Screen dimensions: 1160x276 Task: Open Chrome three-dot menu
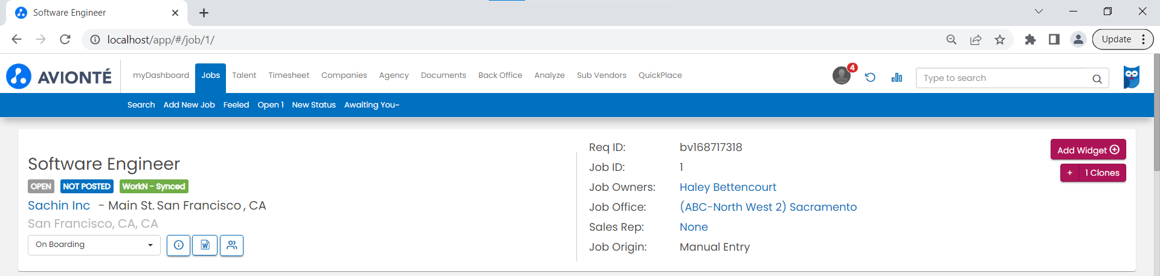pyautogui.click(x=1144, y=40)
